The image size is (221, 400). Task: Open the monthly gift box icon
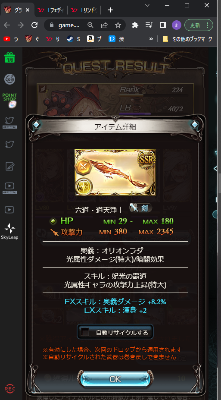[x=9, y=58]
